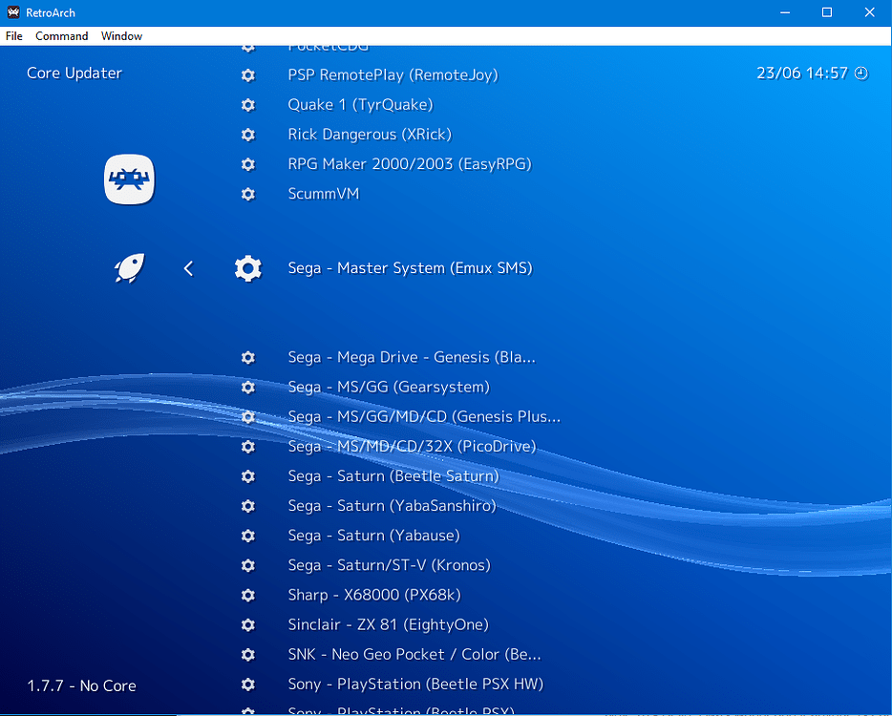The image size is (892, 716).
Task: Select Sega - Saturn/ST-V (Kronos)
Action: [x=389, y=565]
